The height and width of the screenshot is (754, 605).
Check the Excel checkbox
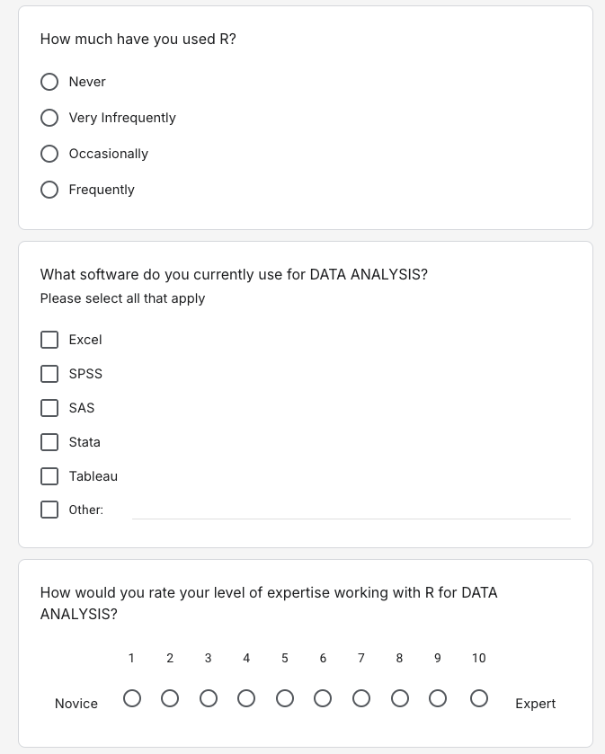click(49, 340)
